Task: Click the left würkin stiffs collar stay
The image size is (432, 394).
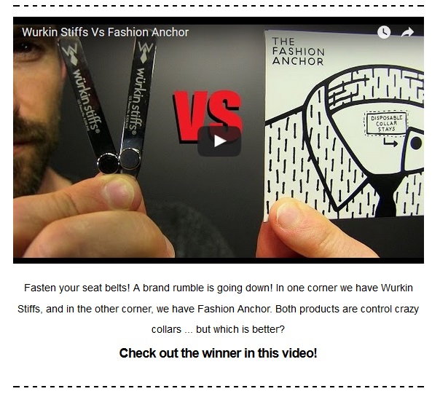Action: pyautogui.click(x=87, y=103)
